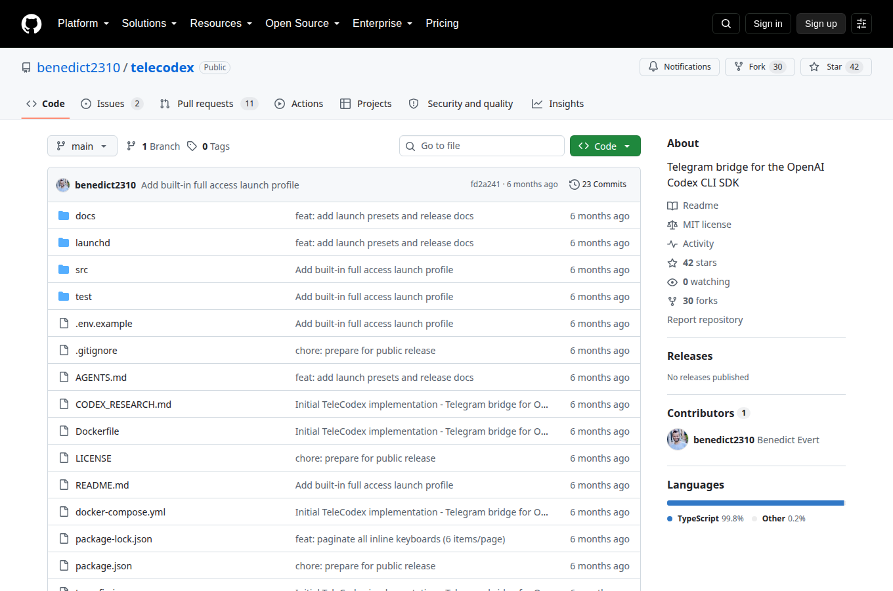This screenshot has width=893, height=591.
Task: Open the 23 Commits link
Action: coord(598,185)
